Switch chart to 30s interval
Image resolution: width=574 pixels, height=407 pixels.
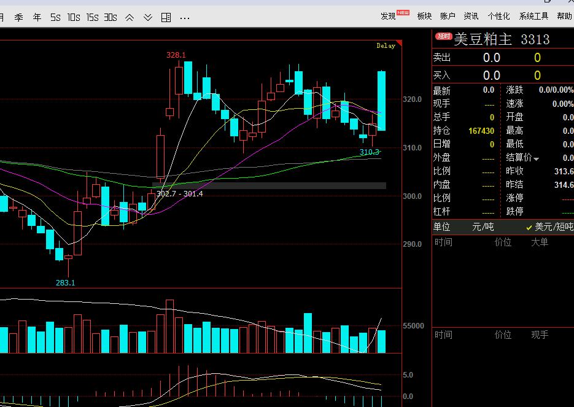(111, 17)
